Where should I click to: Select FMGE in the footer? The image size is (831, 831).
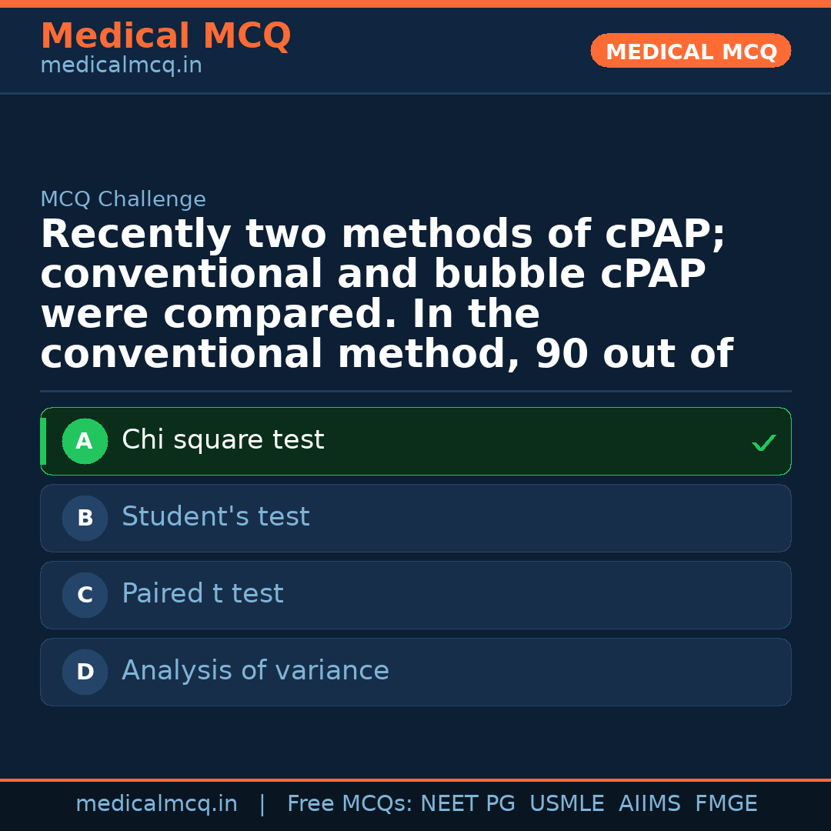coord(726,804)
